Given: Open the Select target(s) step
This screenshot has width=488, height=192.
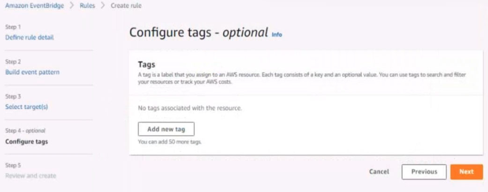Looking at the screenshot, I should [x=26, y=107].
